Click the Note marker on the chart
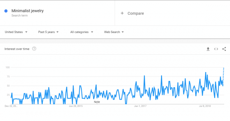Screen dimensions: 230x121 [x=97, y=102]
